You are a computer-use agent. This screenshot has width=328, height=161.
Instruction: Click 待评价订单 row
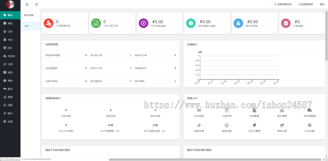pos(111,68)
